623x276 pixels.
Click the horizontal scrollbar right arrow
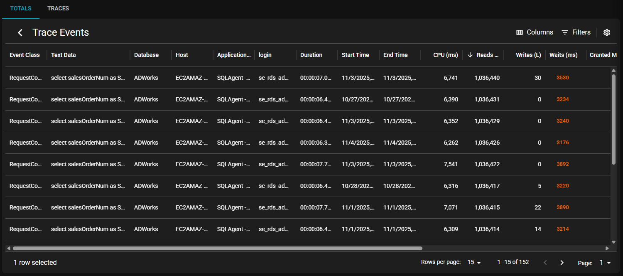[x=607, y=249]
